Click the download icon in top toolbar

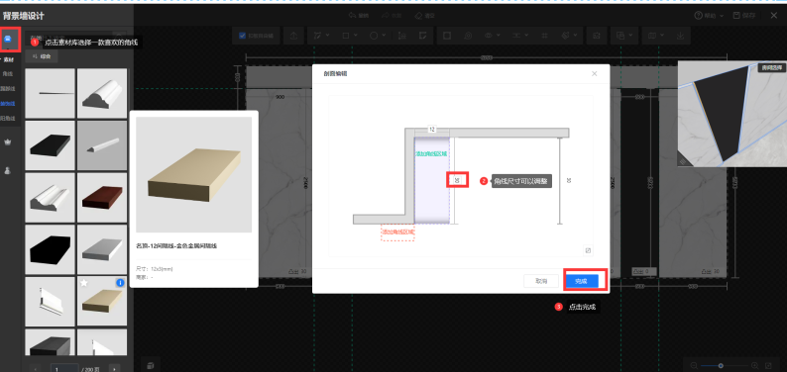[680, 36]
